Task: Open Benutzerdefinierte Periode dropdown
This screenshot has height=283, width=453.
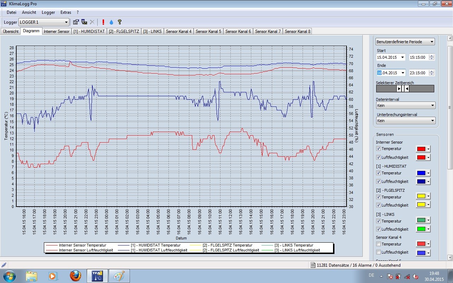Action: (x=405, y=42)
